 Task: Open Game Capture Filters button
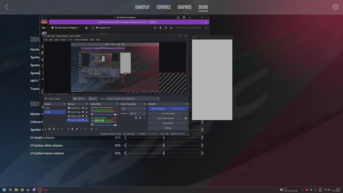click(x=93, y=99)
